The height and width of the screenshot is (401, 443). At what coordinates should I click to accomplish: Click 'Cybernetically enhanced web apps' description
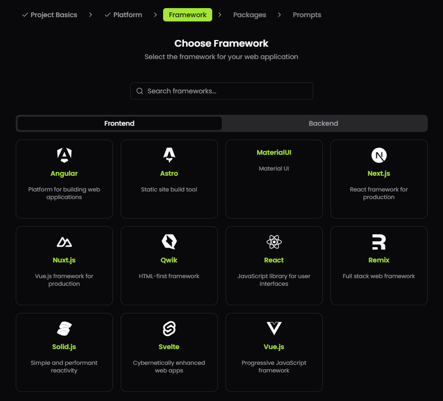pos(169,367)
